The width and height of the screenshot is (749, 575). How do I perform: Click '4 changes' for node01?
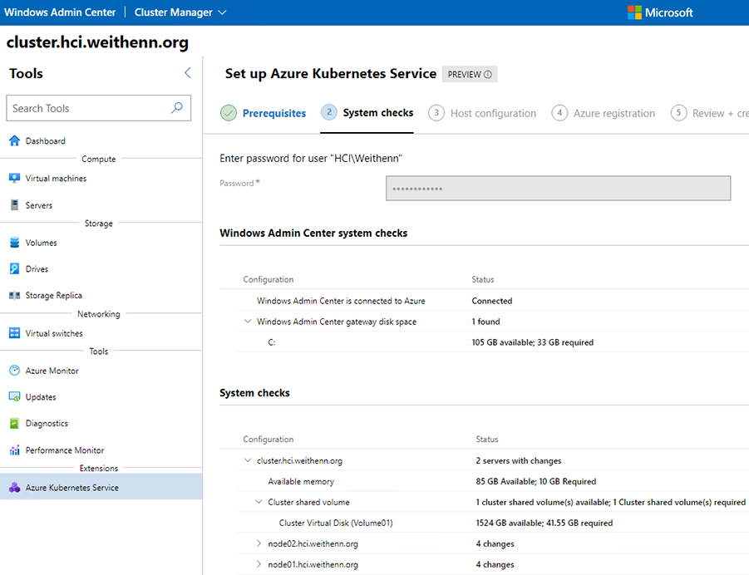coord(495,564)
